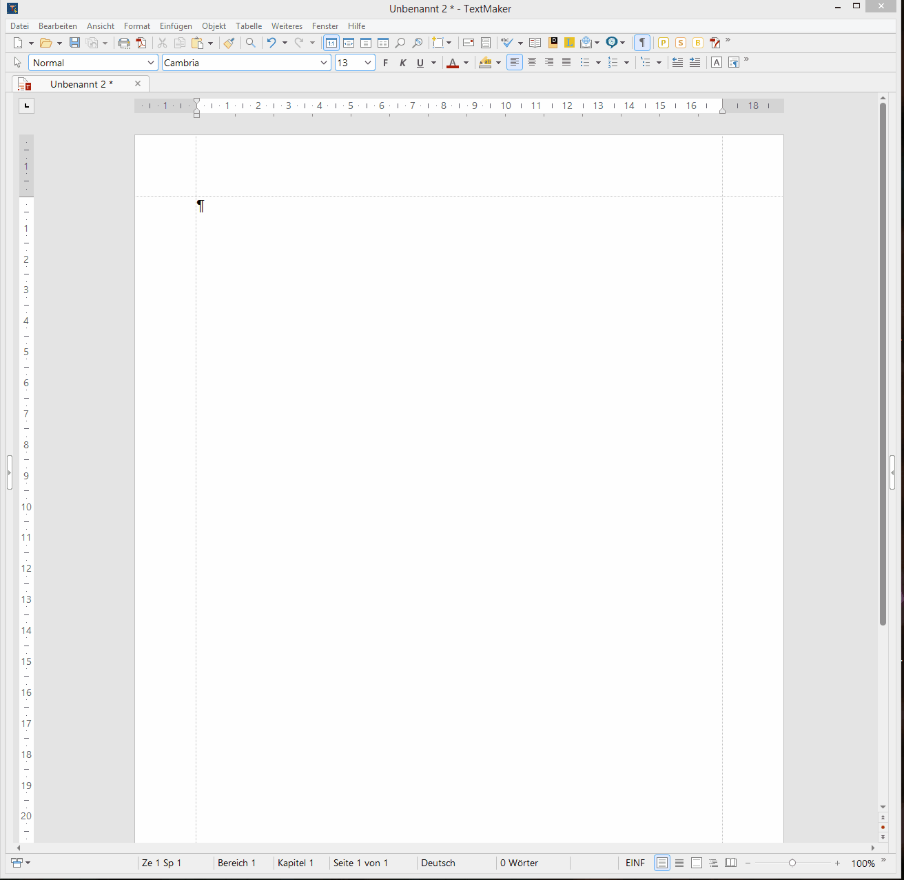Open the Einfügen menu
904x880 pixels.
(176, 26)
